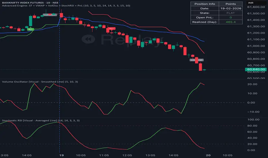Click the 61,300.00 price axis label
The width and height of the screenshot is (268, 158).
tap(256, 26)
